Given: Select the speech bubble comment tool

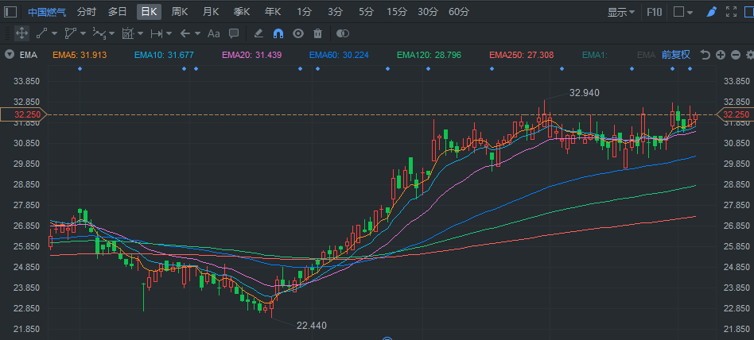Looking at the screenshot, I should (234, 33).
